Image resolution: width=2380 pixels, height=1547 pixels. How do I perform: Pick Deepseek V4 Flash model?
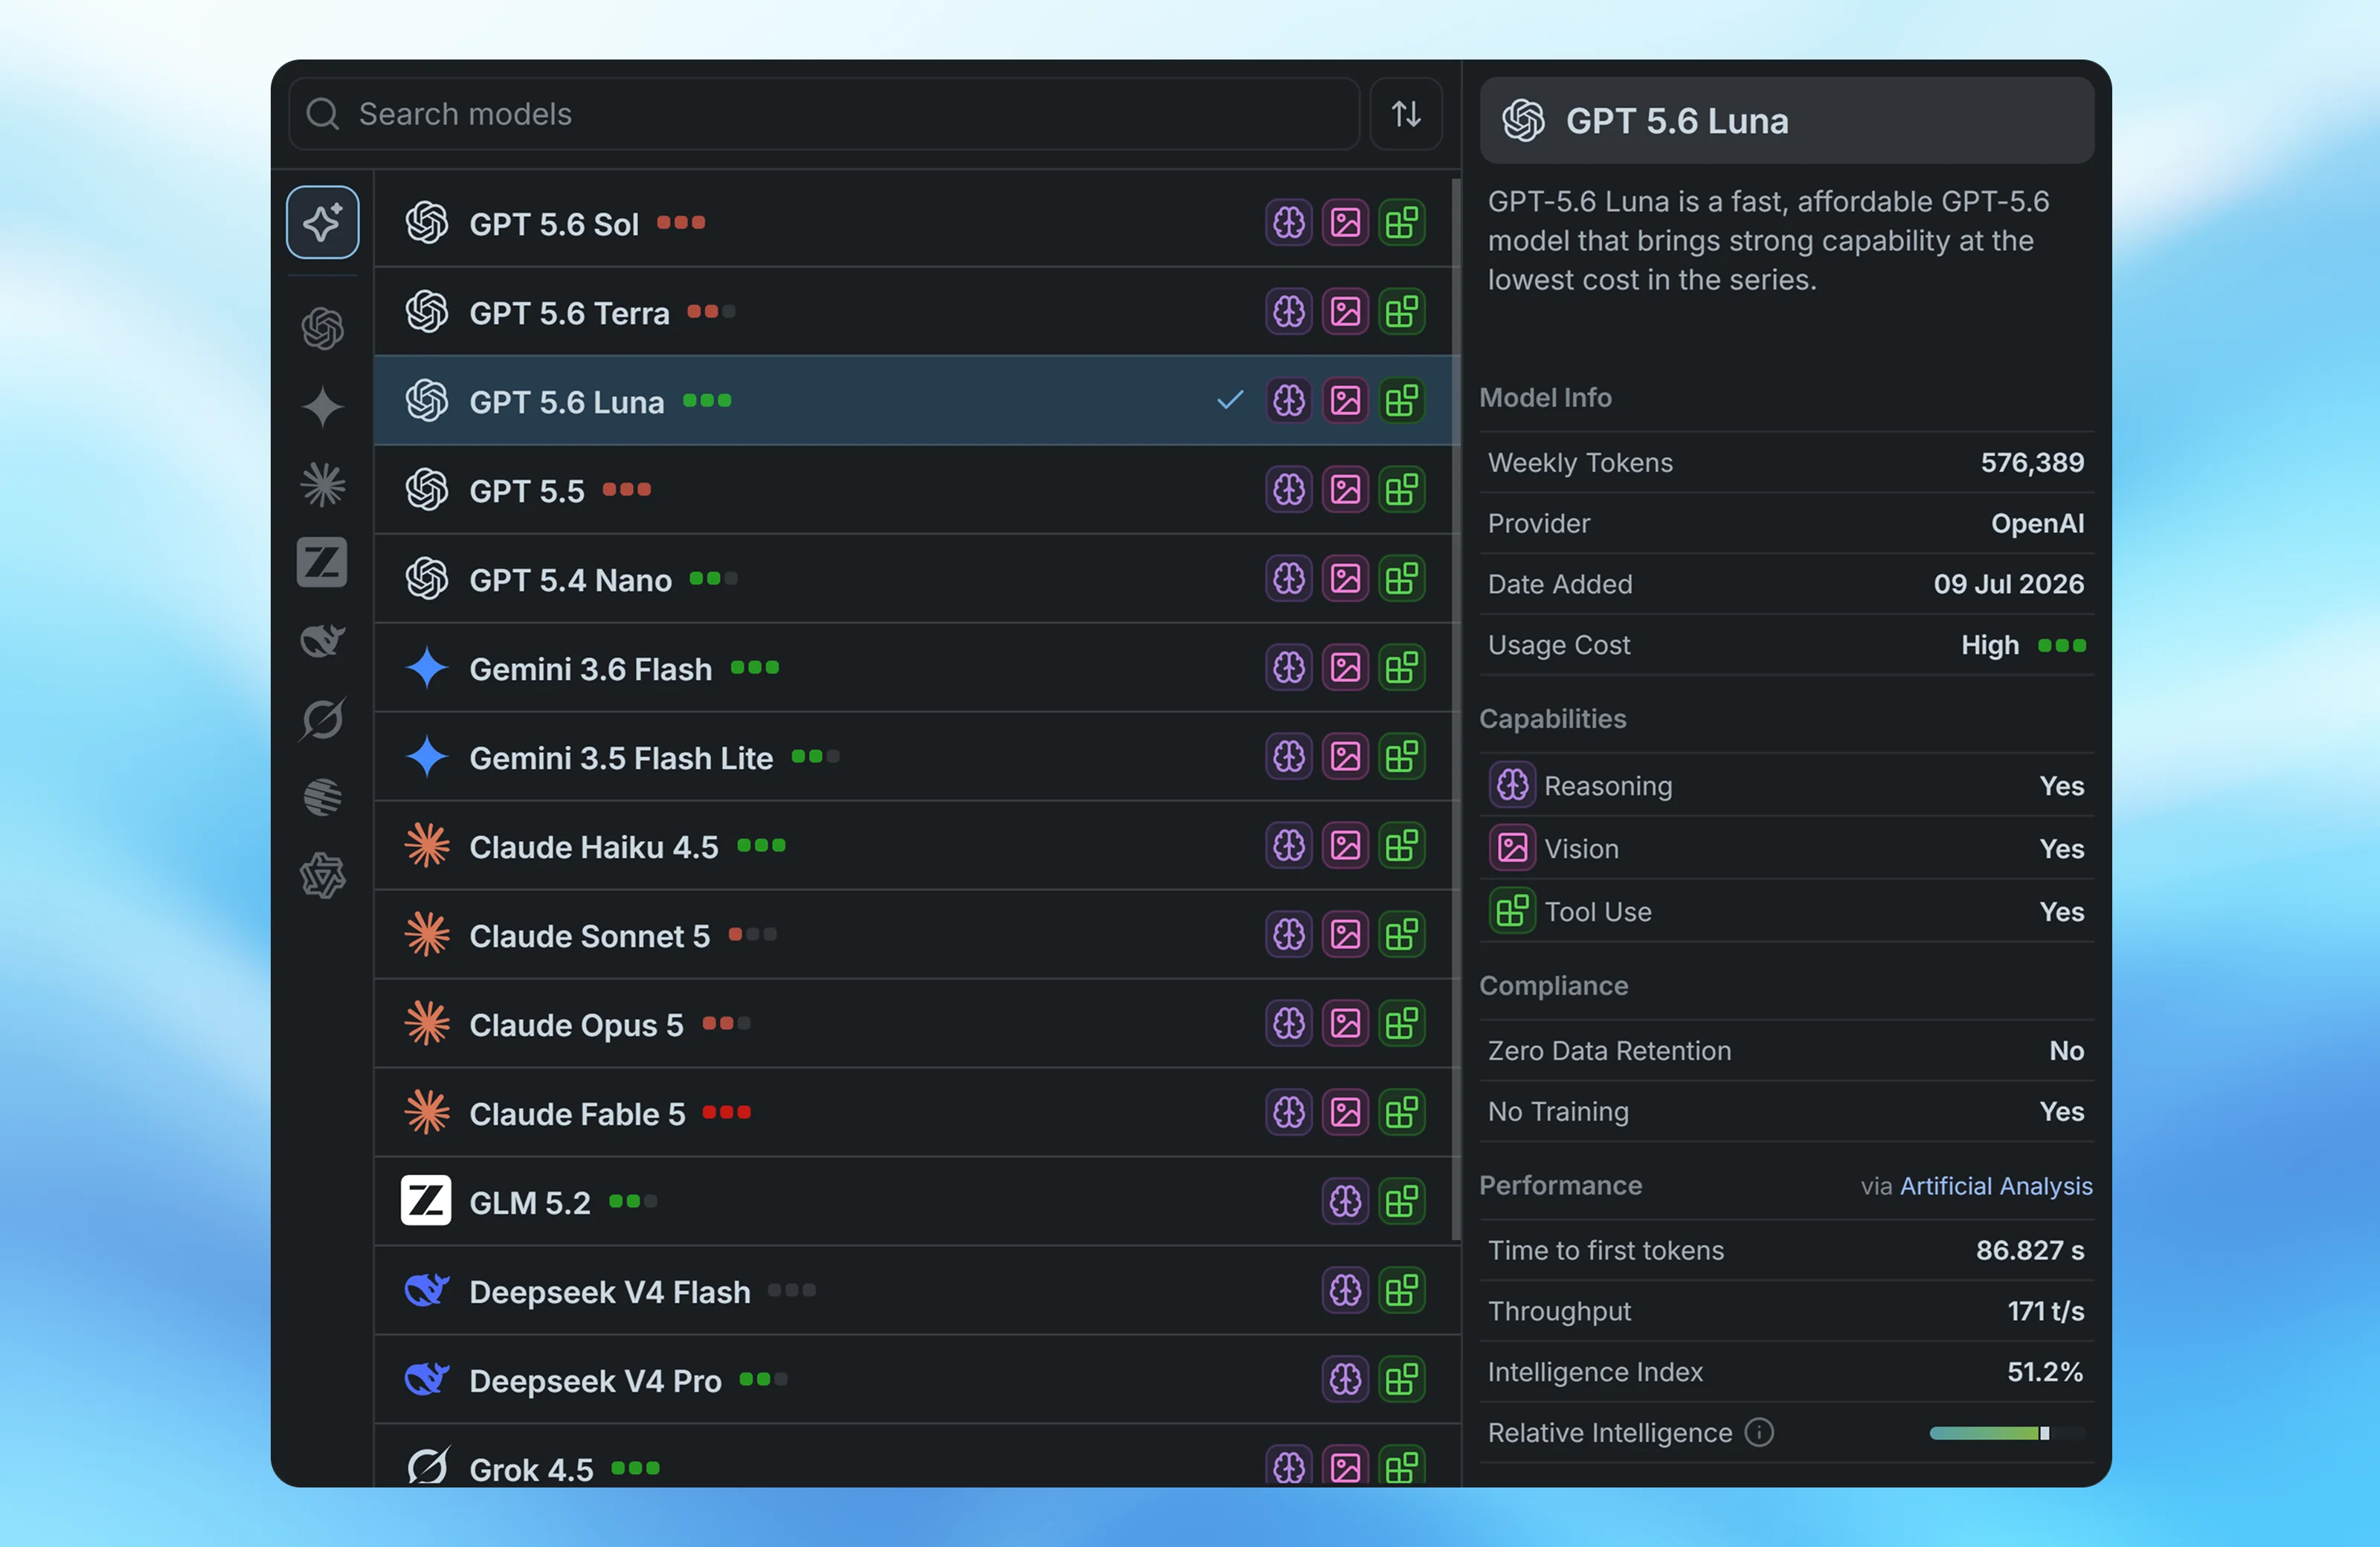(x=916, y=1290)
